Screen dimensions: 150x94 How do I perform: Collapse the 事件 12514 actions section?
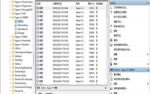148,70
